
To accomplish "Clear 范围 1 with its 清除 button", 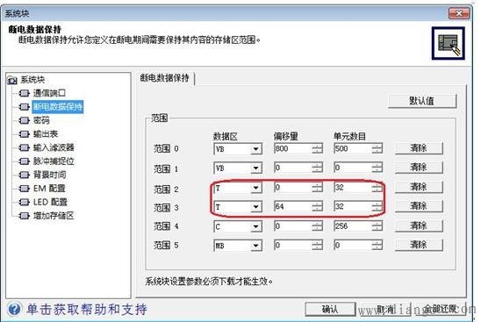I will pyautogui.click(x=419, y=168).
